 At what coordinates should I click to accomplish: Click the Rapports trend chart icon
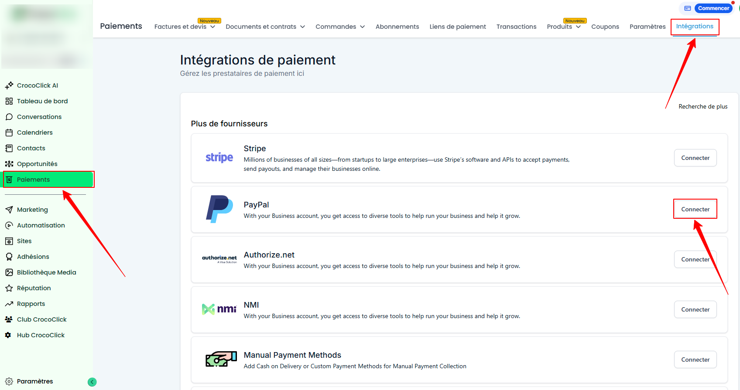[x=9, y=304]
